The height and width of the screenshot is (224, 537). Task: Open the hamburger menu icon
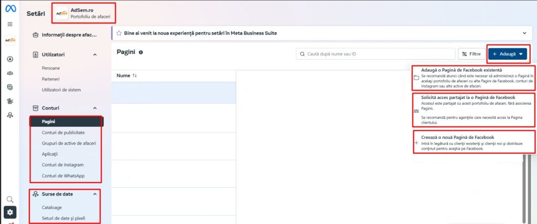point(10,24)
